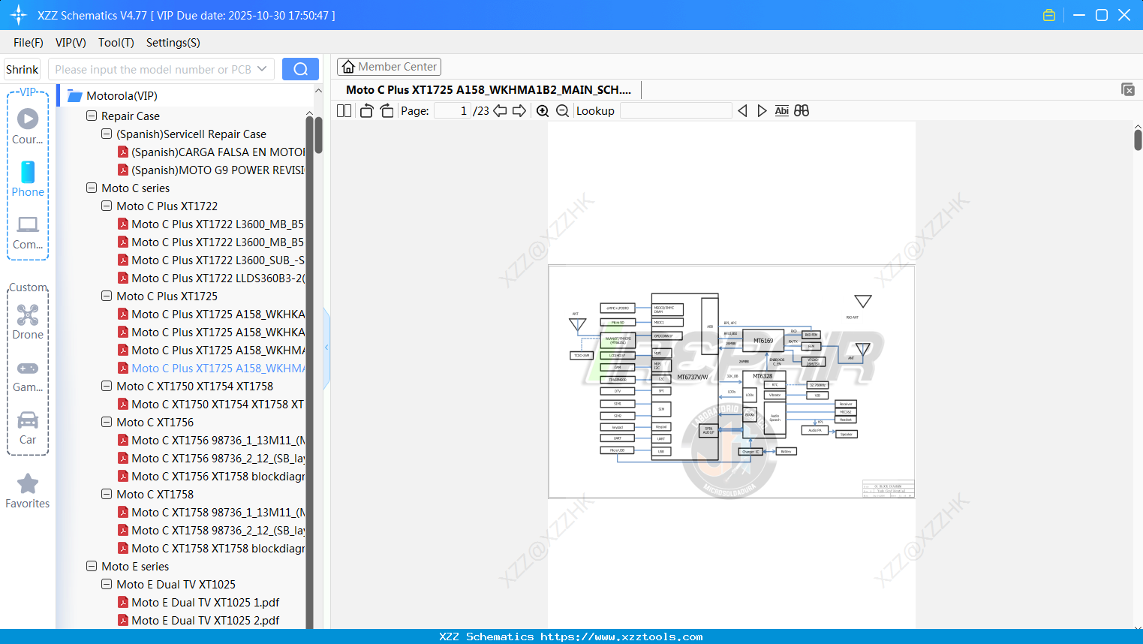Viewport: 1143px width, 644px height.
Task: Toggle two-page split view icon
Action: pyautogui.click(x=344, y=111)
